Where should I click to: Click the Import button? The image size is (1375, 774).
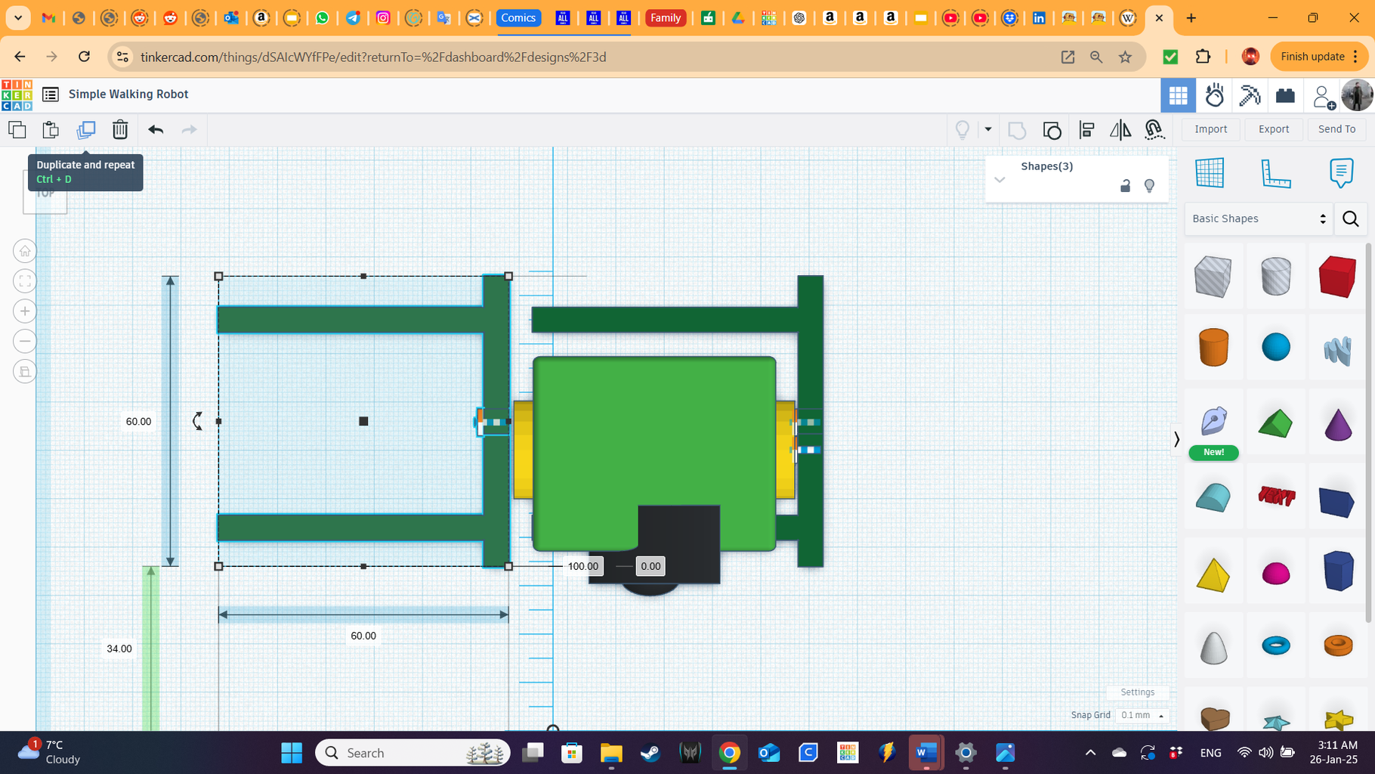point(1211,129)
